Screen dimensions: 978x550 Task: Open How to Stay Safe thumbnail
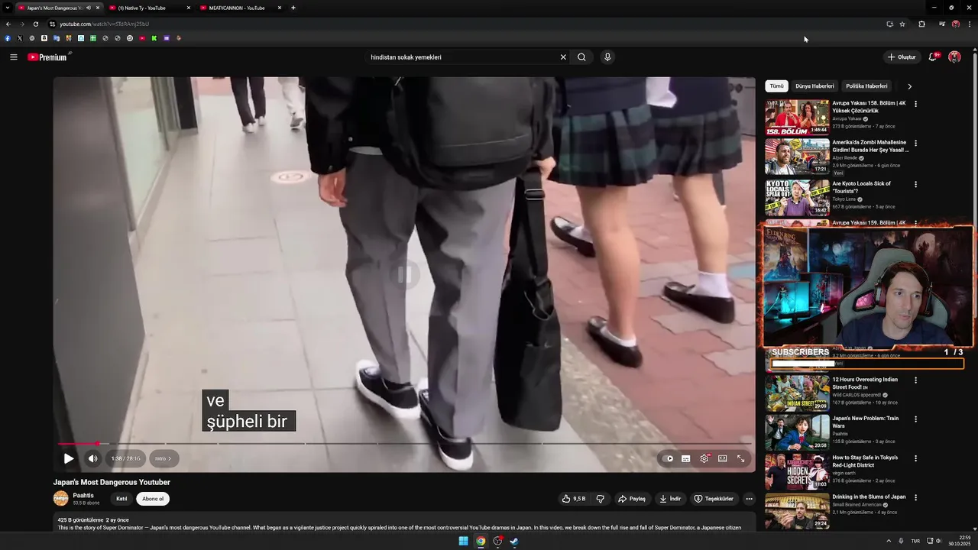tap(797, 471)
